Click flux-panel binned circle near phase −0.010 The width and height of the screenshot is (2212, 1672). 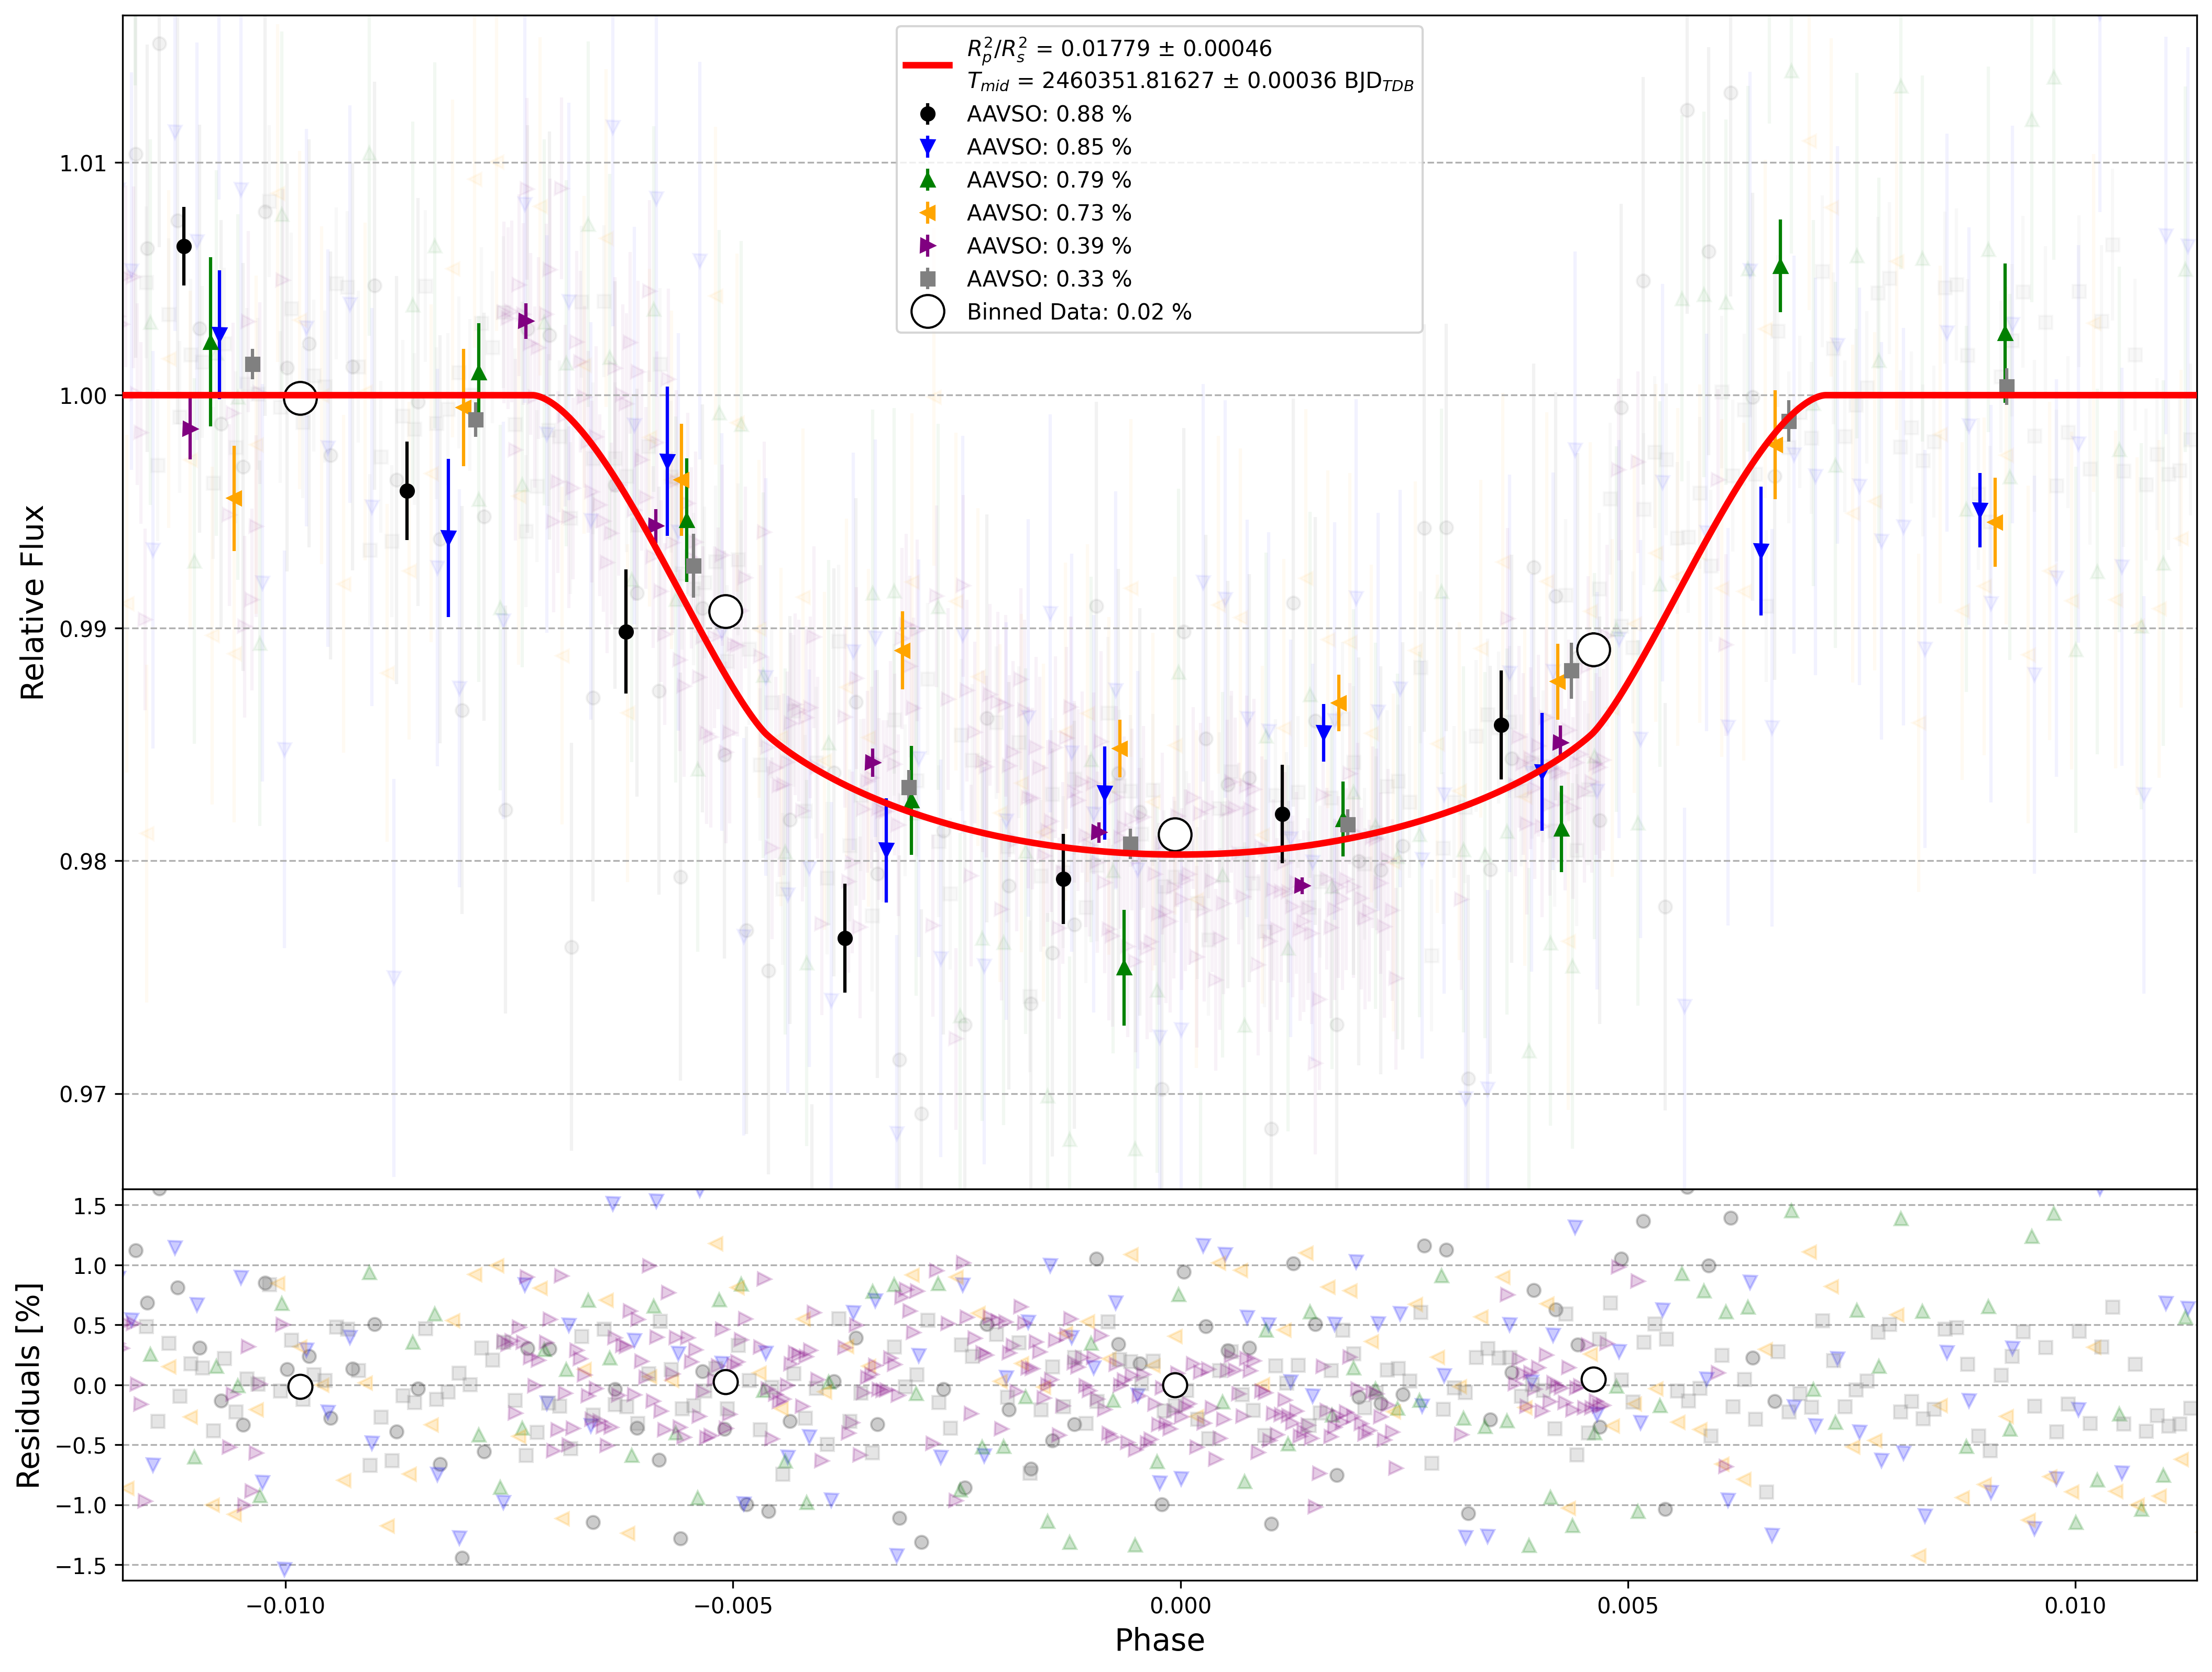pos(300,398)
